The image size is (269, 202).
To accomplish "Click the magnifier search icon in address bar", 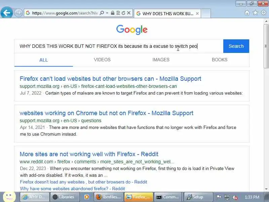I will pos(102,13).
